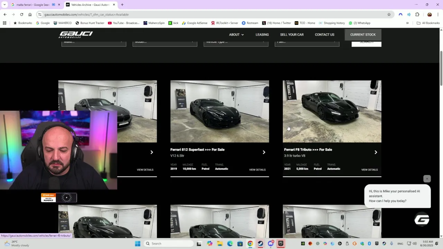The height and width of the screenshot is (249, 443).
Task: View site information icon in the address bar
Action: coord(40,15)
